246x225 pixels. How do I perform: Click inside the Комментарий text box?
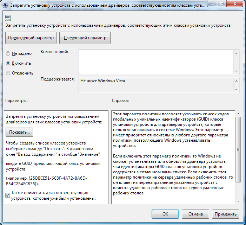(156, 62)
